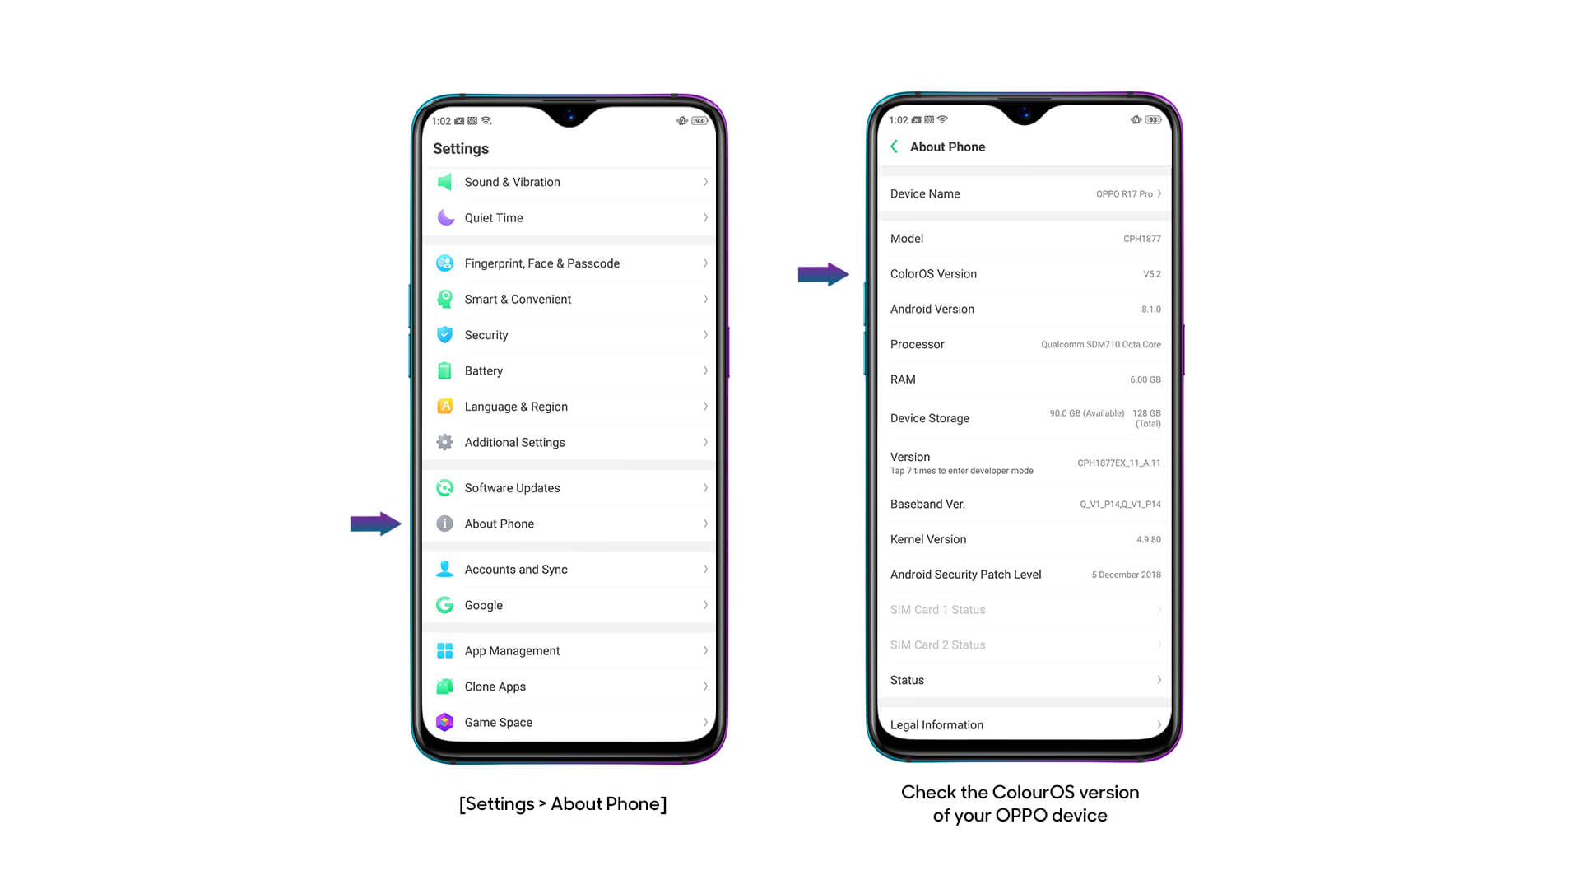
Task: Navigate back from About Phone screen
Action: [892, 147]
